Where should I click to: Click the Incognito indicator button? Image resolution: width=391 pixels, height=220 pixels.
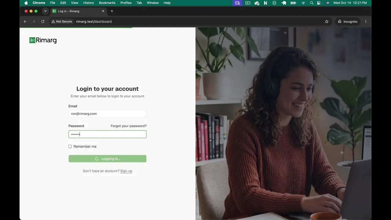tap(348, 22)
